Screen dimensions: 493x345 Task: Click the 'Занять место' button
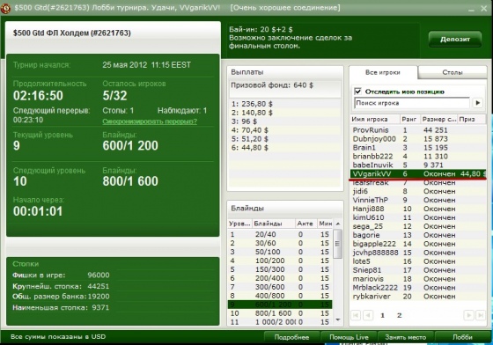pyautogui.click(x=405, y=337)
